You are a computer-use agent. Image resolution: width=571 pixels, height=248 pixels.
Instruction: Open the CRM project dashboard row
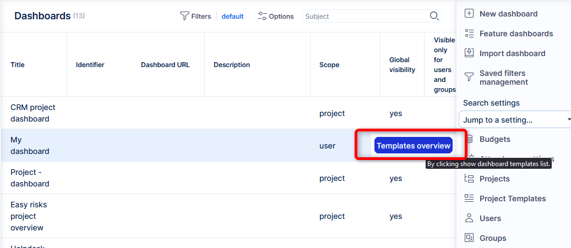tap(33, 113)
